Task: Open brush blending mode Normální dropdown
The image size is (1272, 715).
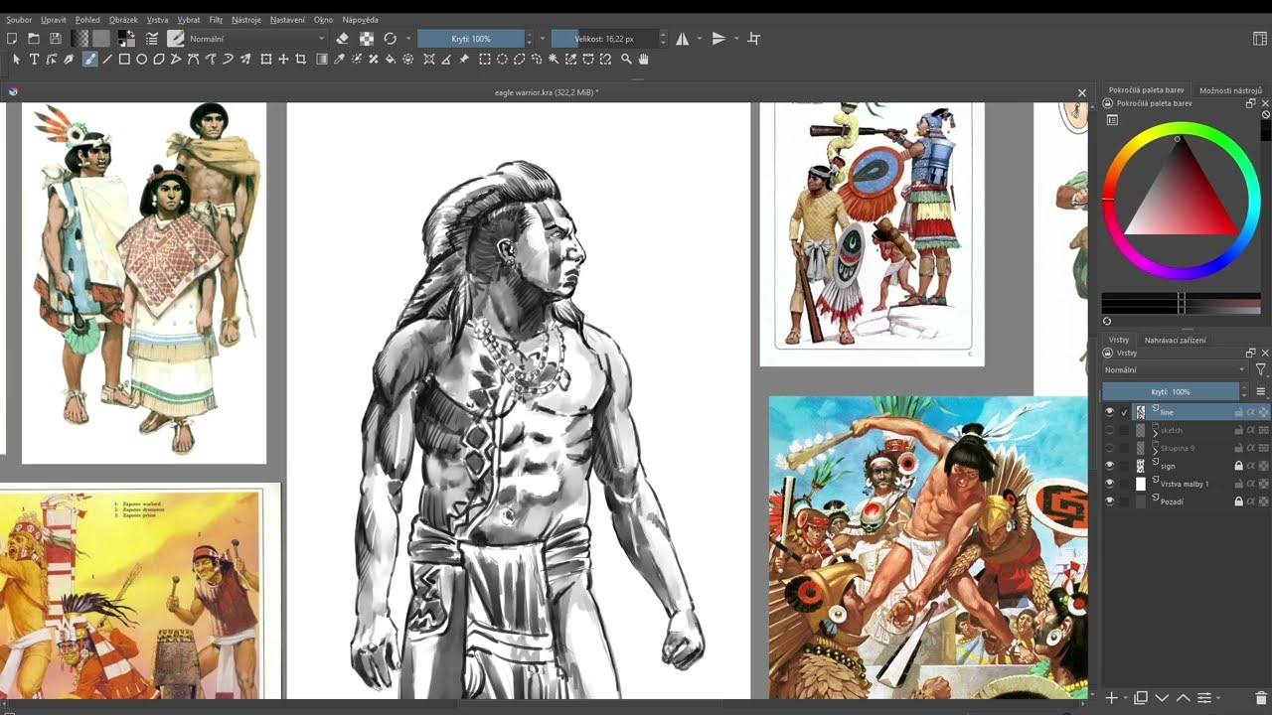Action: point(256,39)
